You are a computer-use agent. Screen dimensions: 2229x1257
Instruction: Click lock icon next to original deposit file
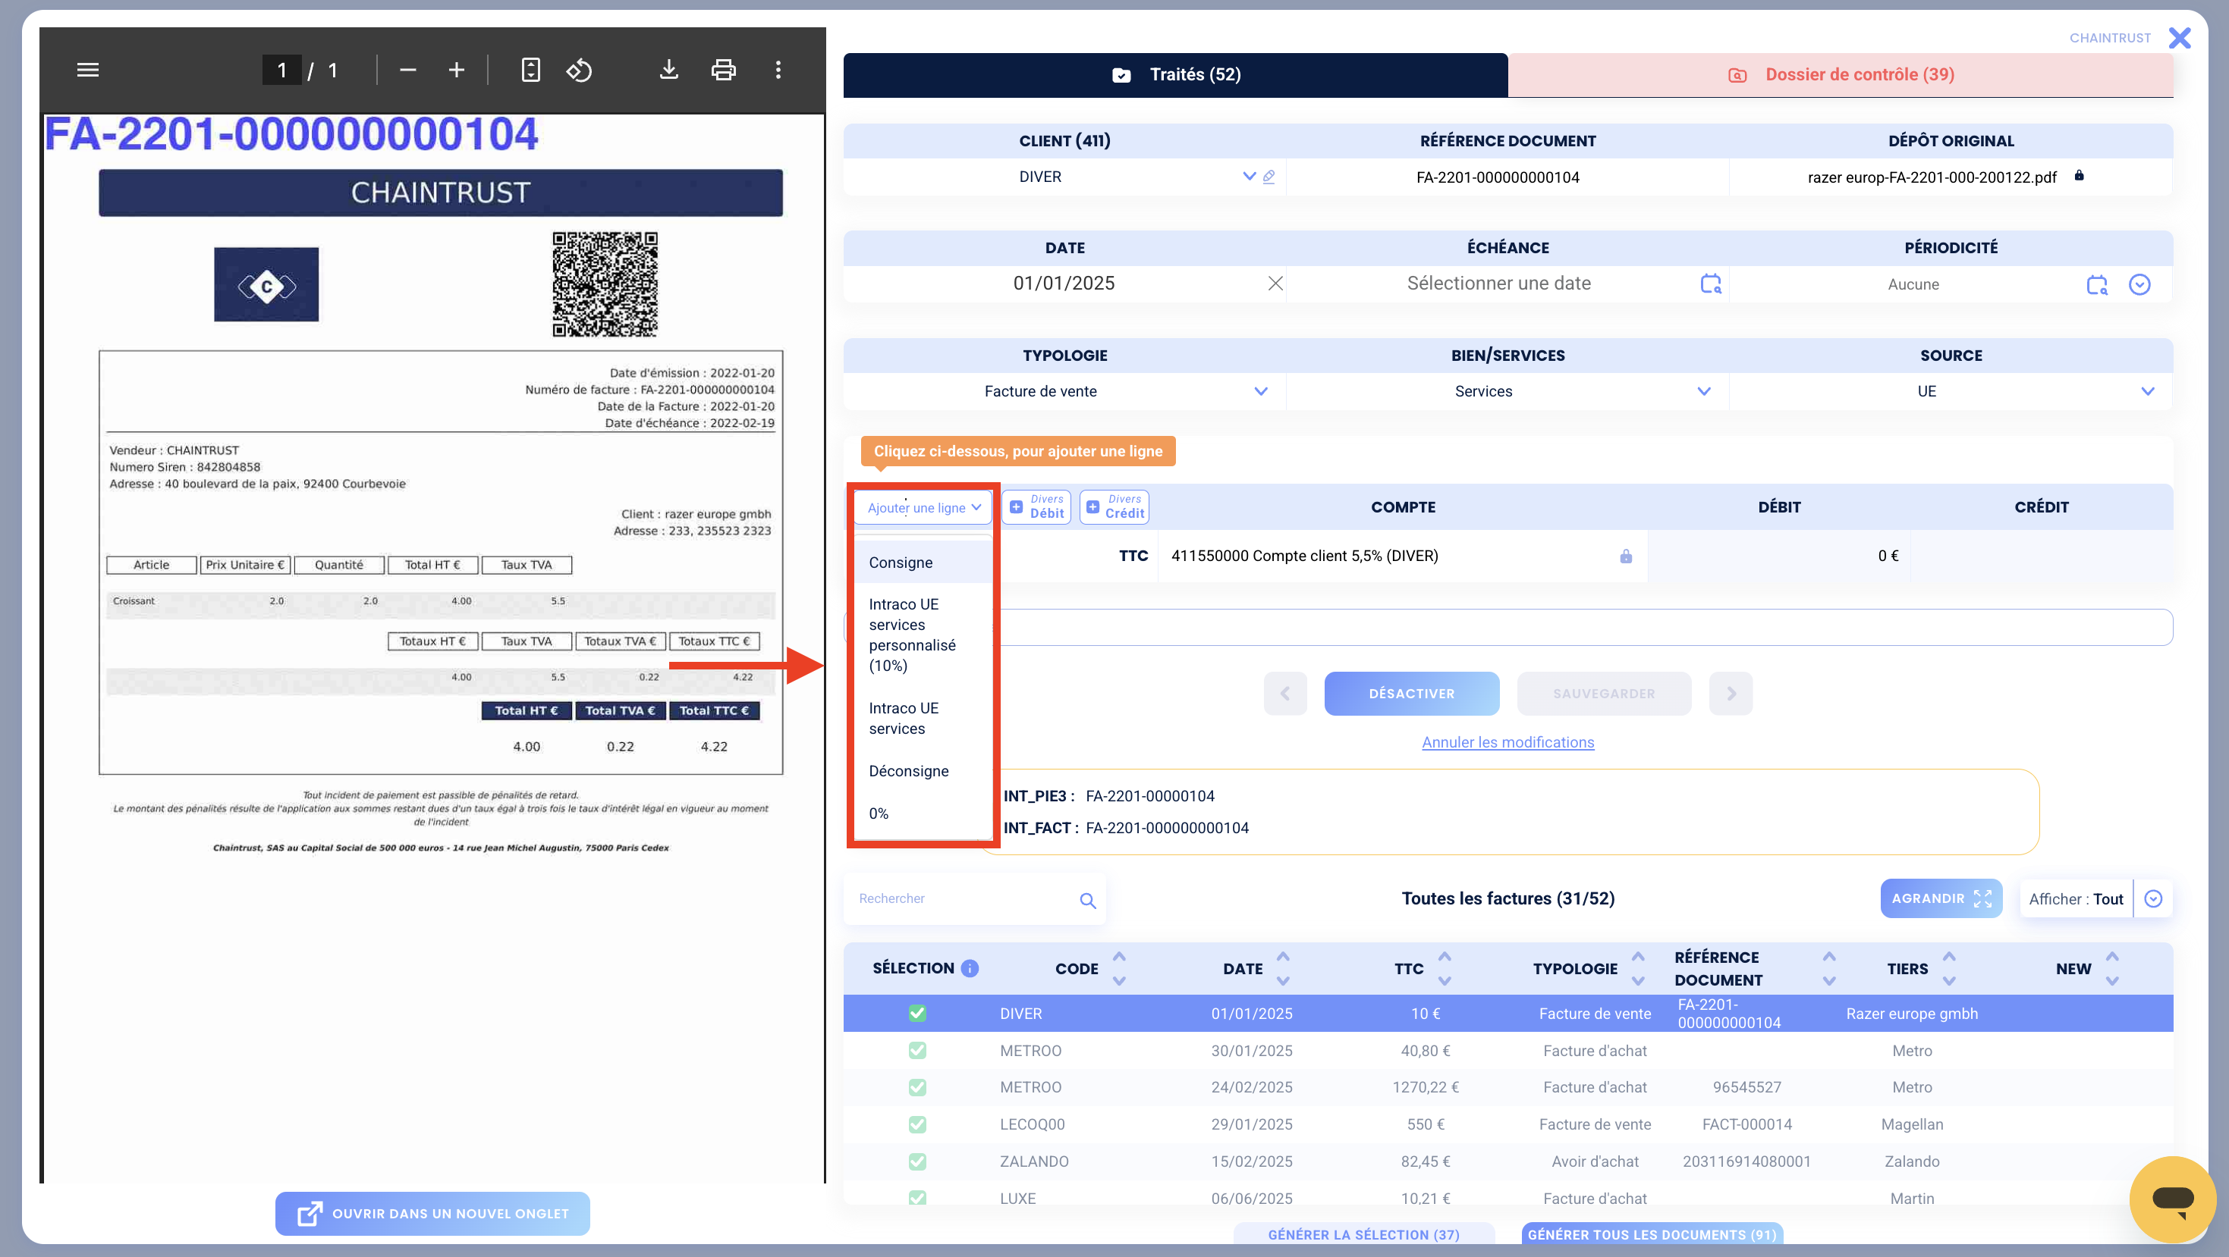pyautogui.click(x=2079, y=175)
